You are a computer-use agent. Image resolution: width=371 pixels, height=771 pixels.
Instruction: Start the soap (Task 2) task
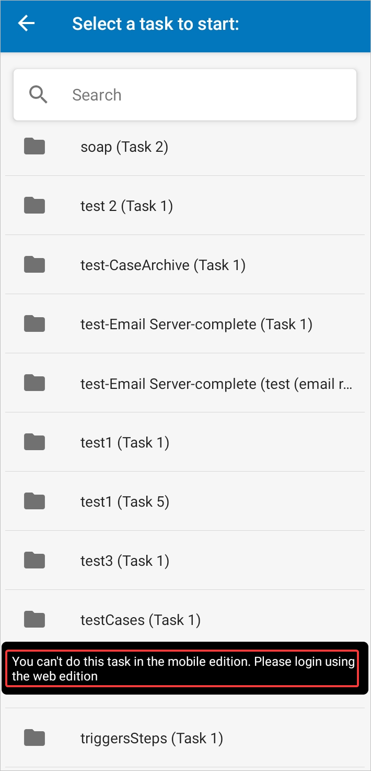[124, 147]
